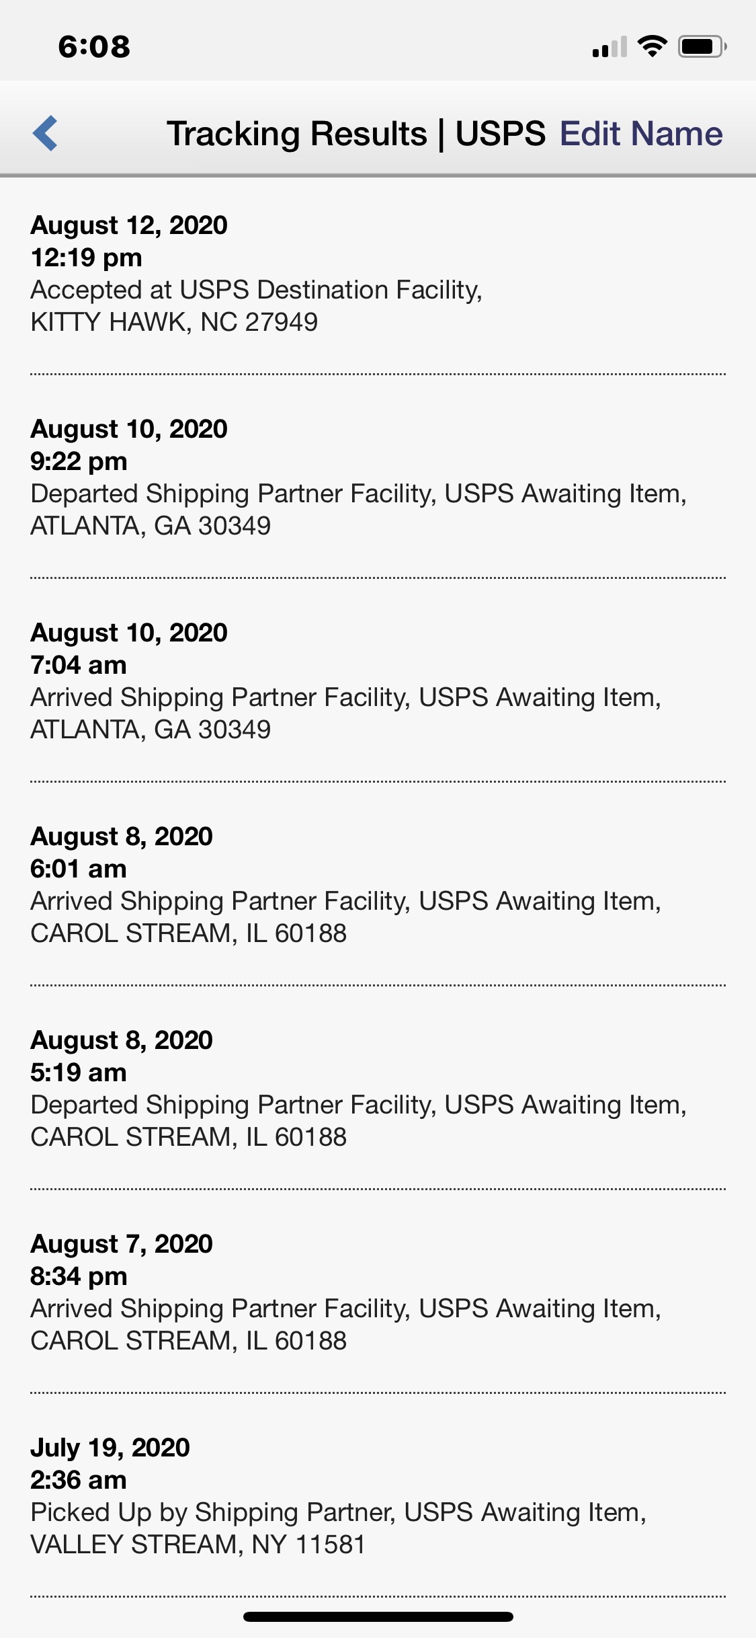This screenshot has height=1638, width=756.
Task: Select the 9:22 pm Departed Atlanta entry
Action: (358, 494)
